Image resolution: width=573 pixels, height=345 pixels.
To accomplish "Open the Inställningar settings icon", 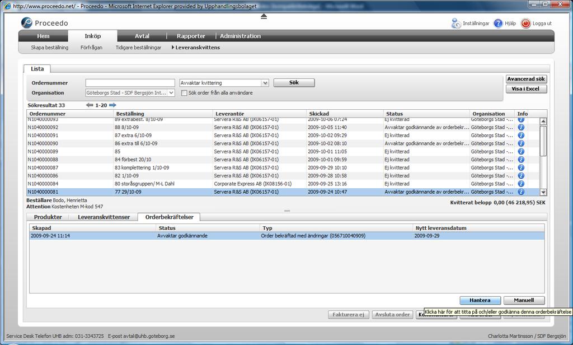I will (456, 24).
